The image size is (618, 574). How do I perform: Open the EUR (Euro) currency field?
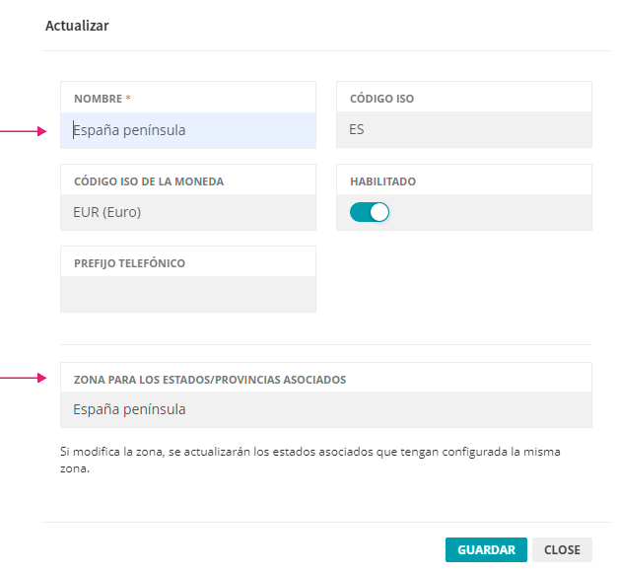[x=187, y=212]
